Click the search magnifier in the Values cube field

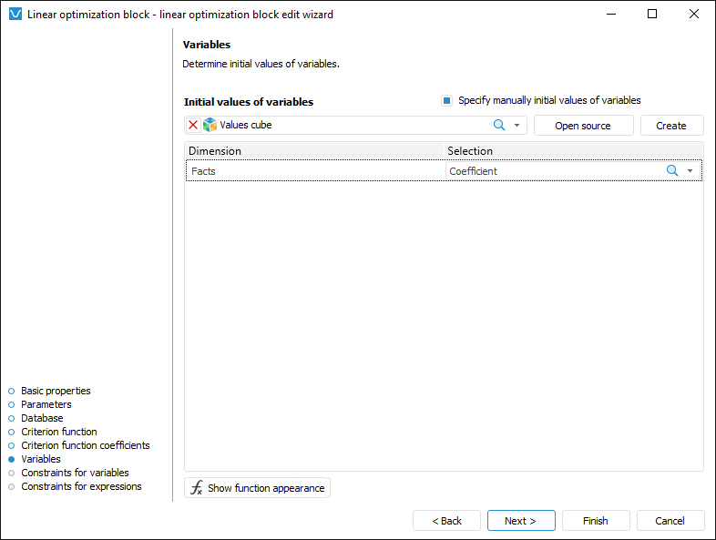point(499,126)
